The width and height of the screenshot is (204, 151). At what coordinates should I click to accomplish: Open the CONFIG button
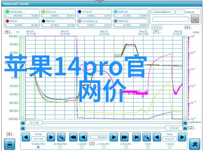(157, 28)
